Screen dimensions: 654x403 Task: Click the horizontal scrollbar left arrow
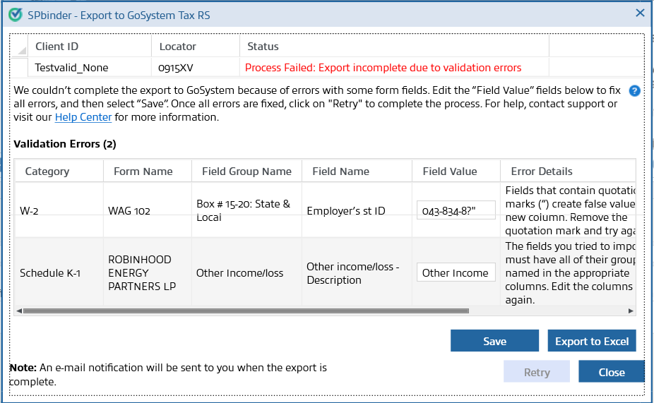tap(19, 311)
